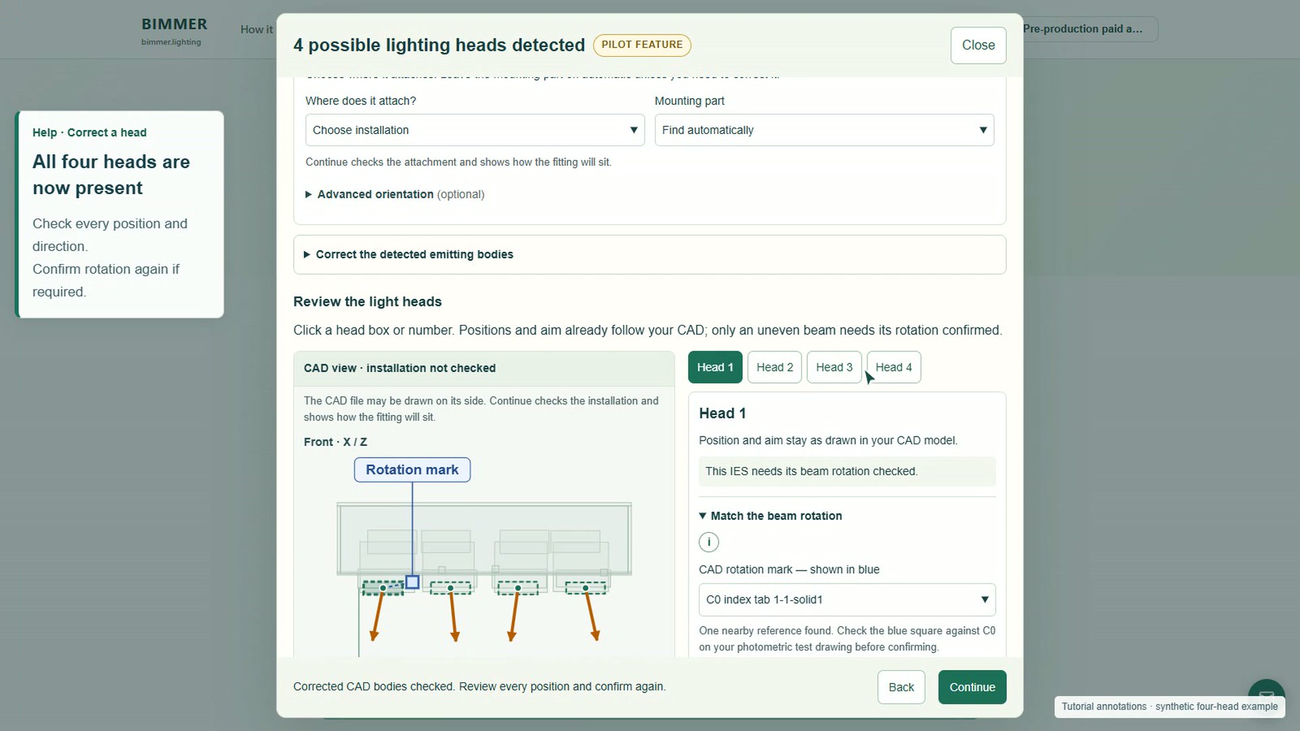Click the Close button in dialog header
Image resolution: width=1300 pixels, height=731 pixels.
[978, 45]
